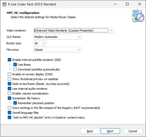Maximize the installer window
The image size is (146, 137).
(x=127, y=4)
